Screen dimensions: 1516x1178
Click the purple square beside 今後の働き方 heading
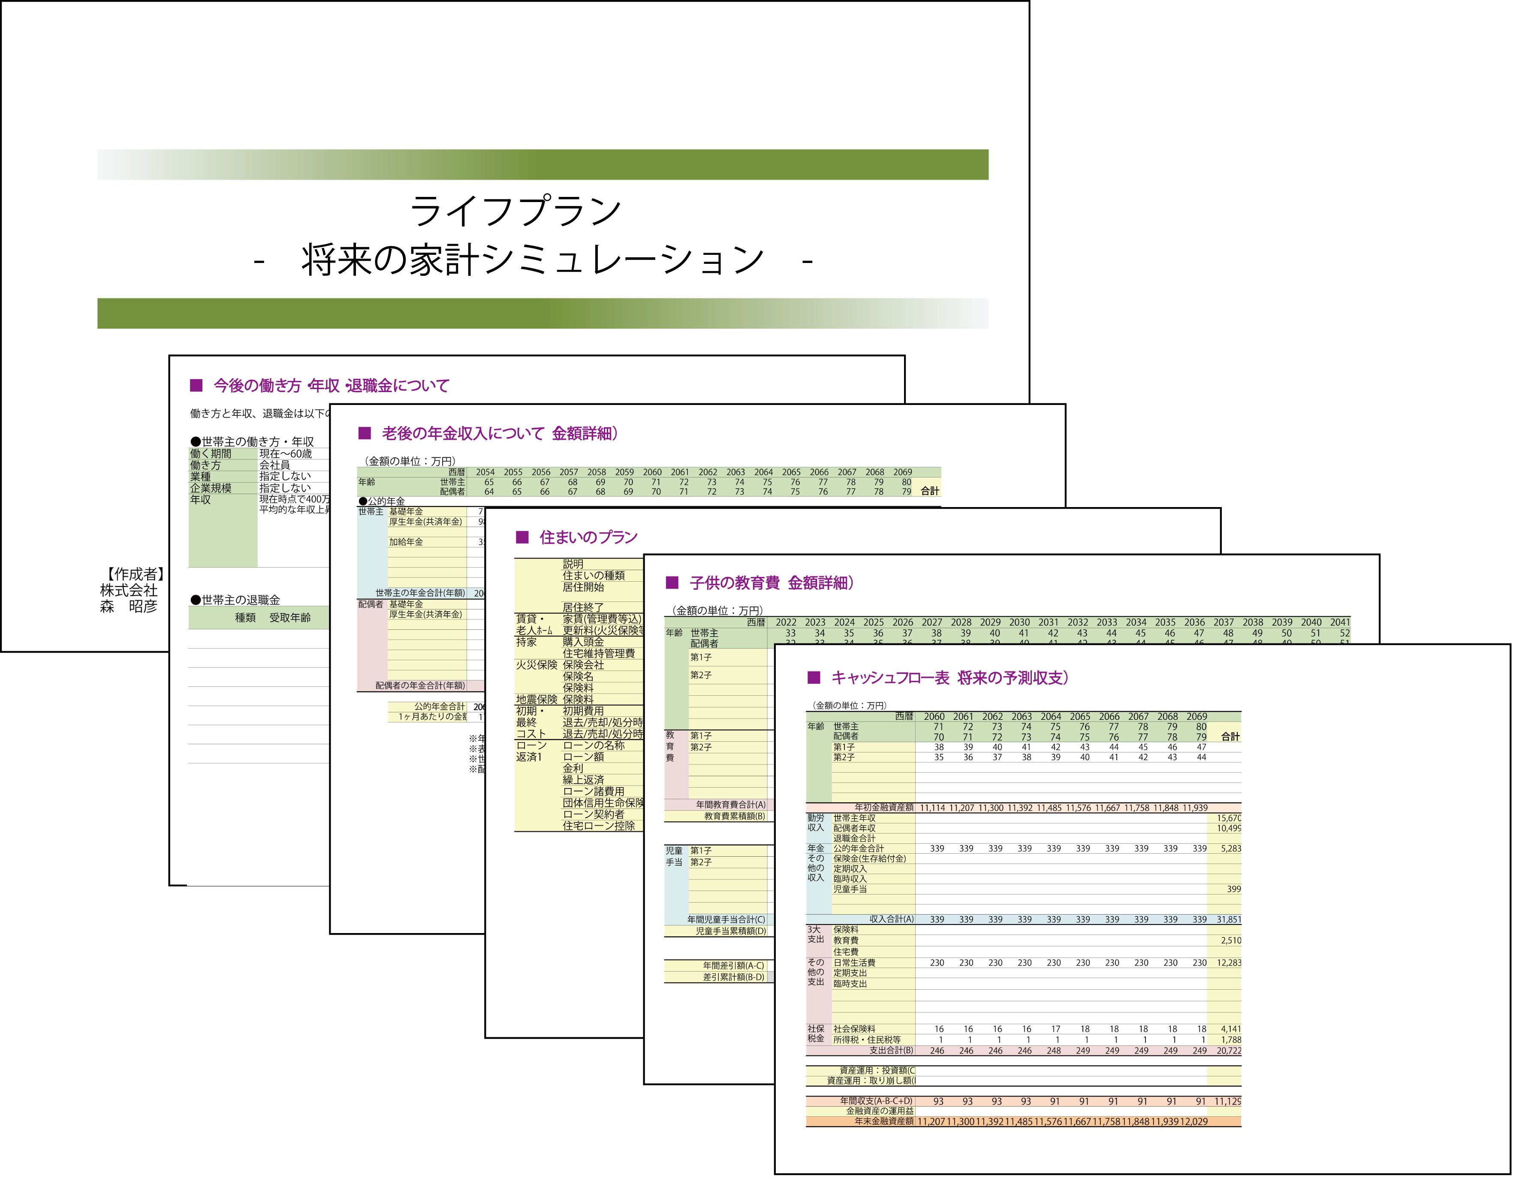[196, 385]
